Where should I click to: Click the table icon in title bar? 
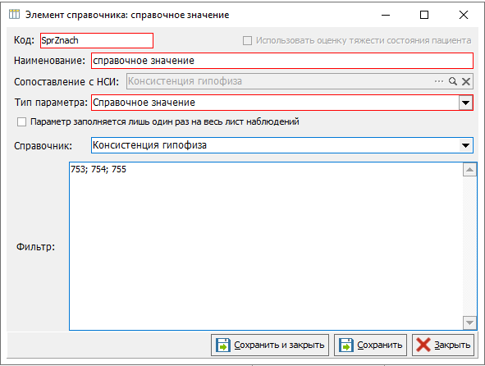tap(14, 14)
